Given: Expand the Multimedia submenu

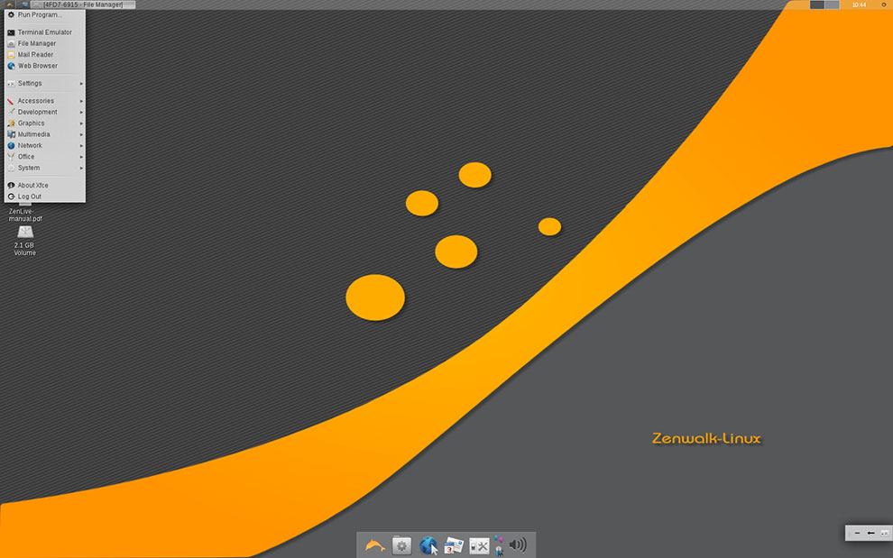Looking at the screenshot, I should 45,134.
